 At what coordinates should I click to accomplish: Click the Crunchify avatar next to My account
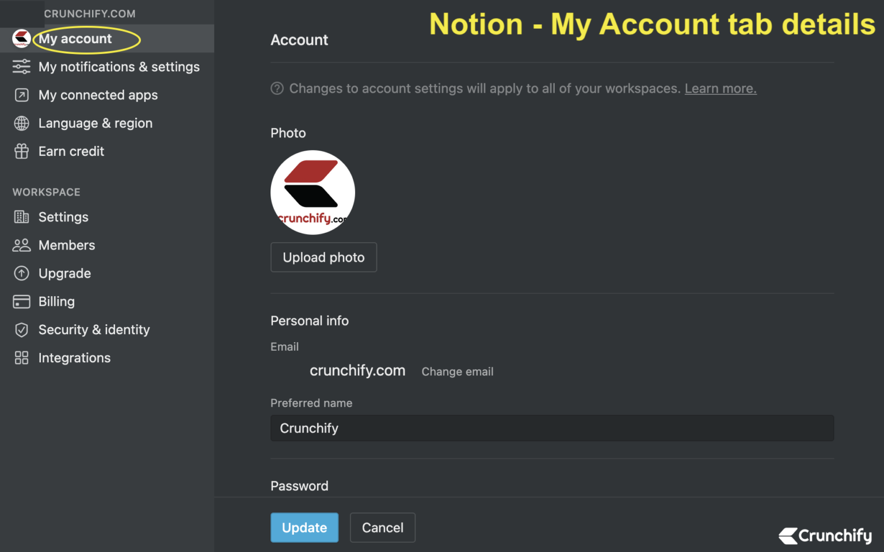point(22,39)
